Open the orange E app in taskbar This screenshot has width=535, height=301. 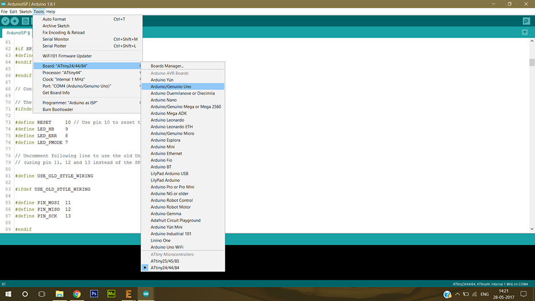tap(128, 294)
